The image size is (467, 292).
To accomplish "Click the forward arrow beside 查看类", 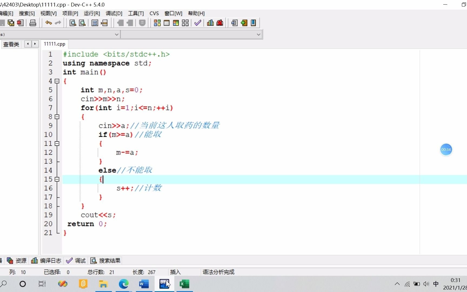I will click(x=35, y=44).
